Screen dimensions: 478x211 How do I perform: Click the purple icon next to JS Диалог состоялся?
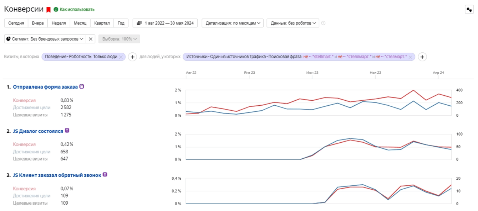(x=67, y=131)
